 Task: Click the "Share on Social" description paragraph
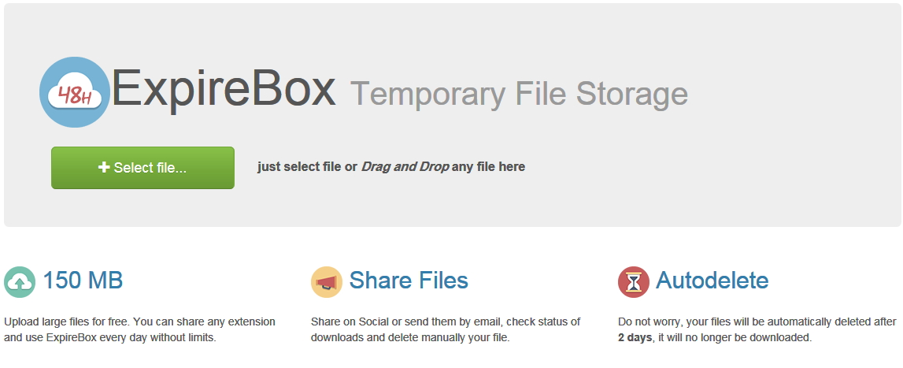[445, 322]
